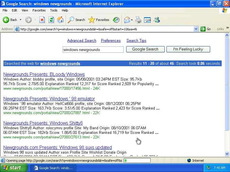
Task: Click the Windows flag logo throbber
Action: [225, 10]
